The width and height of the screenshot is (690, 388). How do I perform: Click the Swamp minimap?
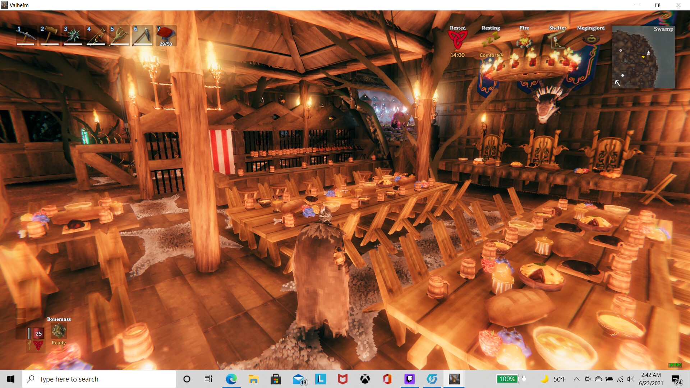tap(643, 57)
